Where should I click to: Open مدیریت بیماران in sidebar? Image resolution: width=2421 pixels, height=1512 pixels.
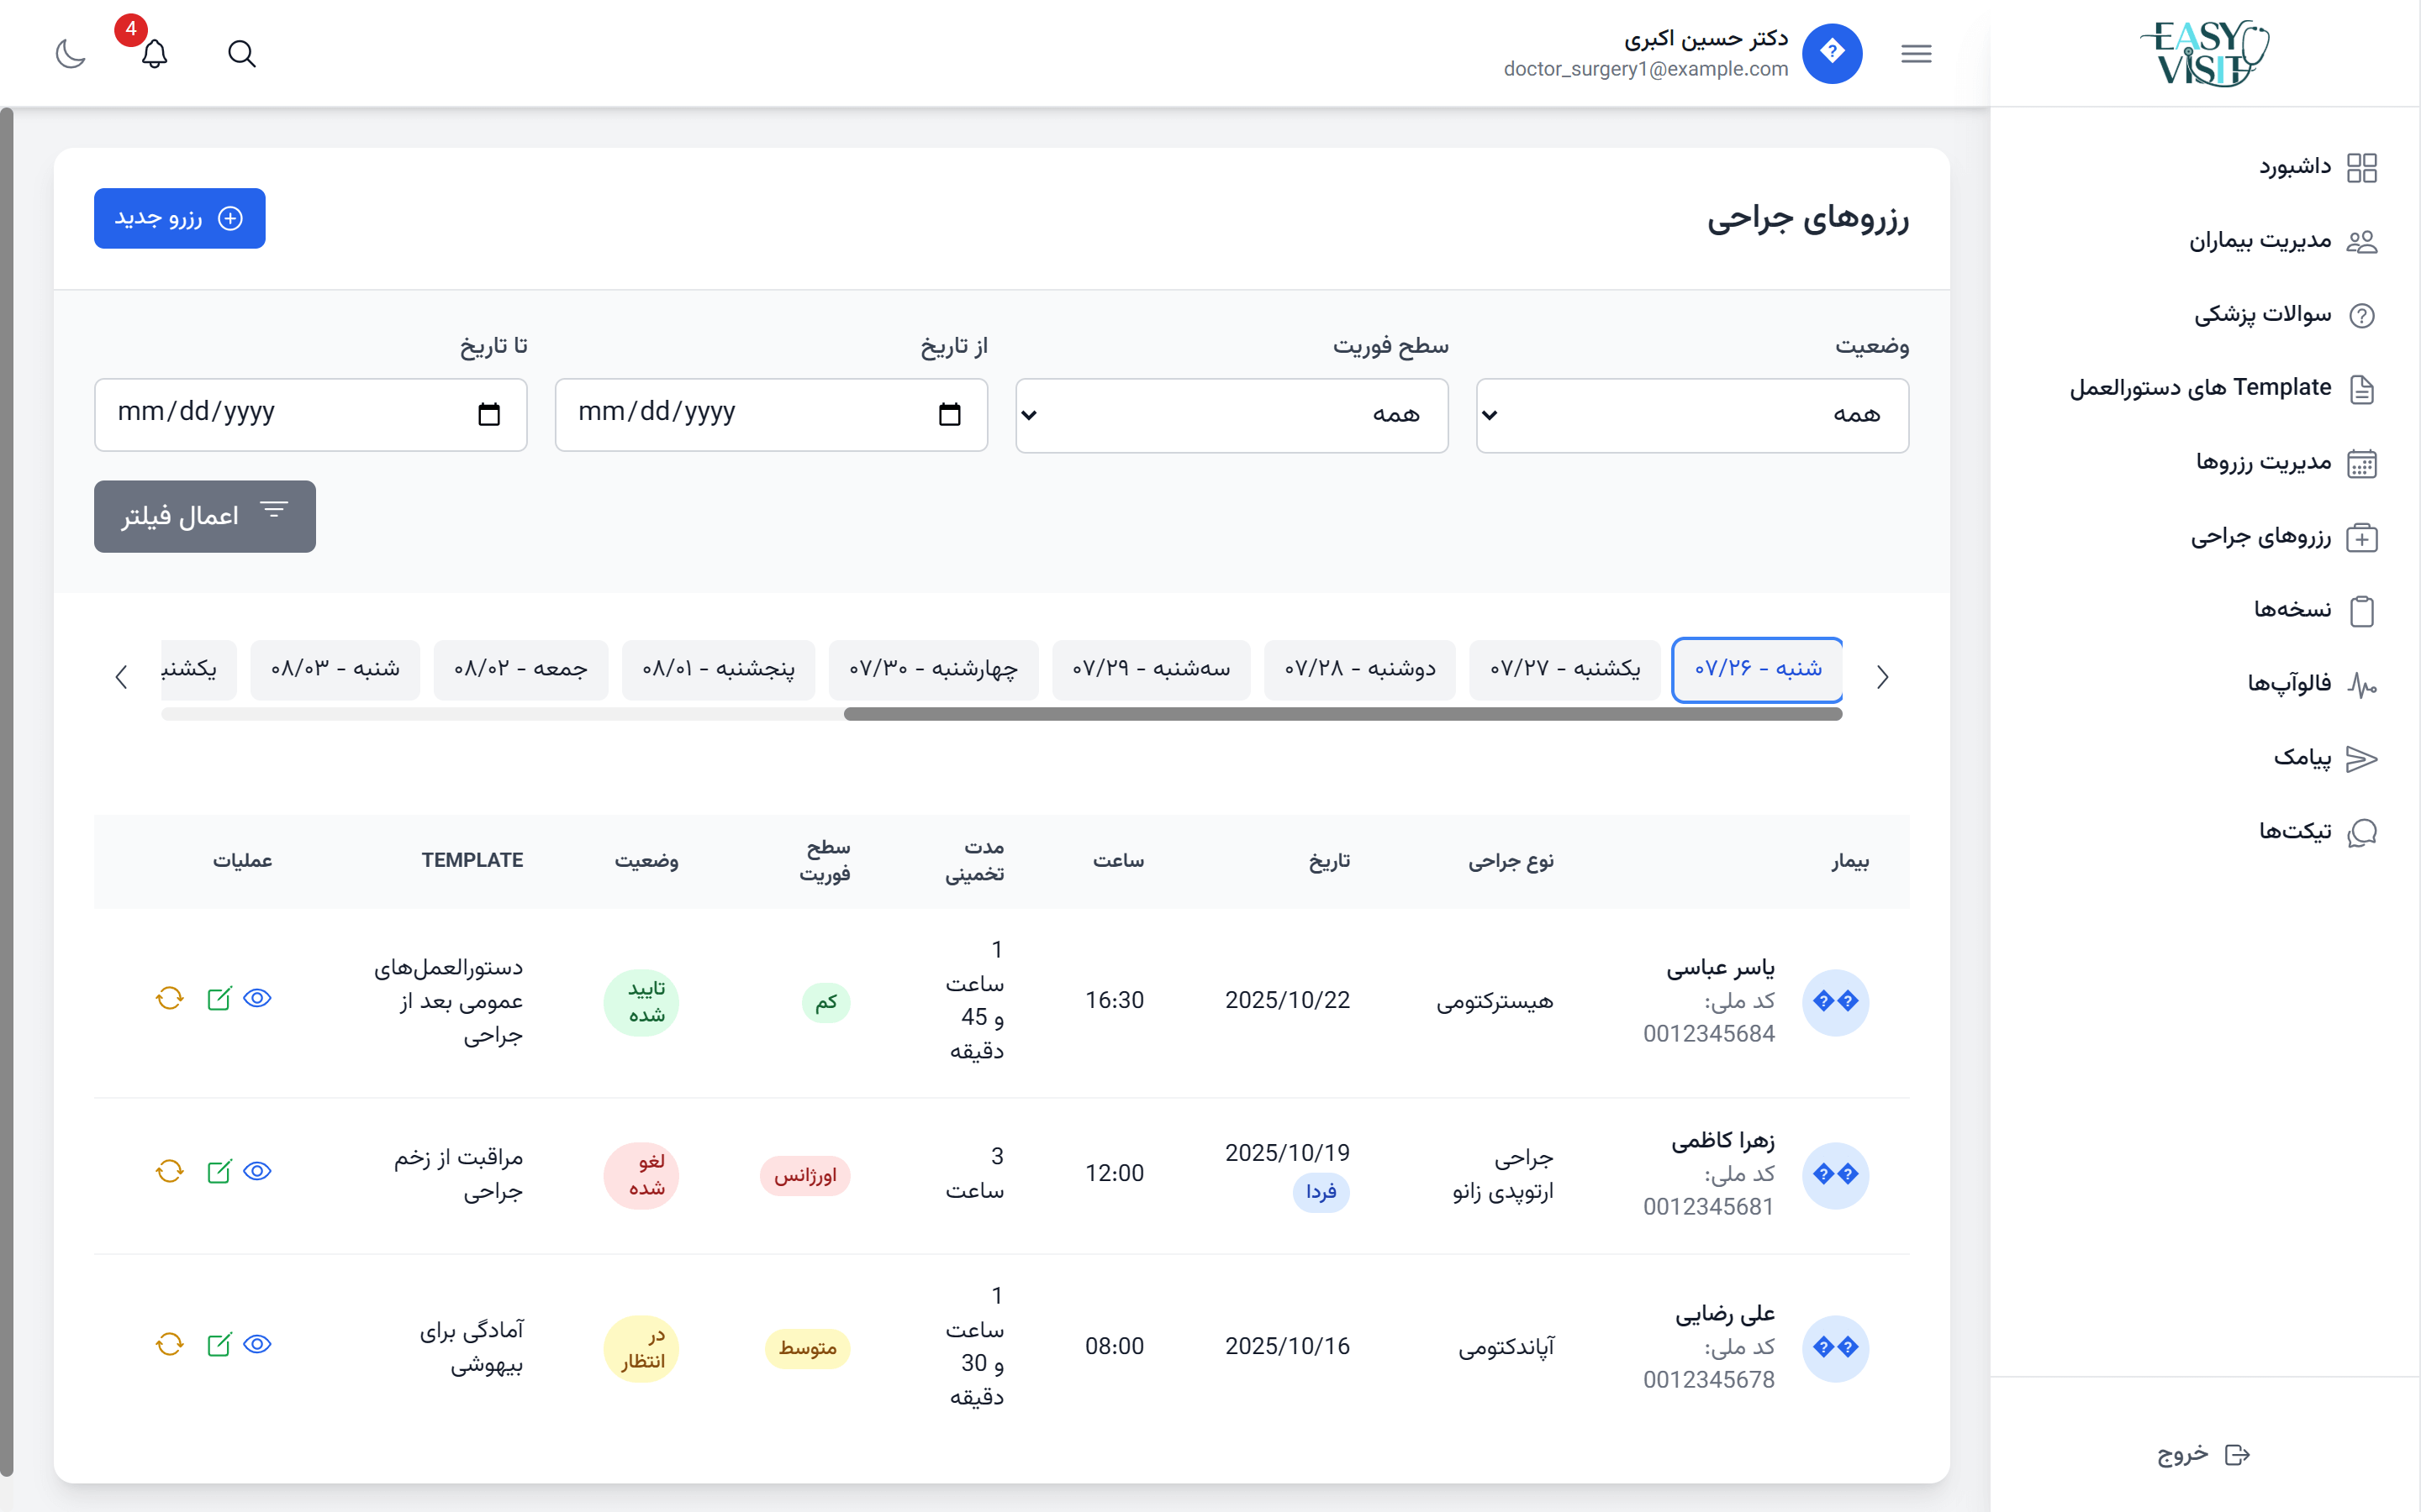click(2259, 241)
